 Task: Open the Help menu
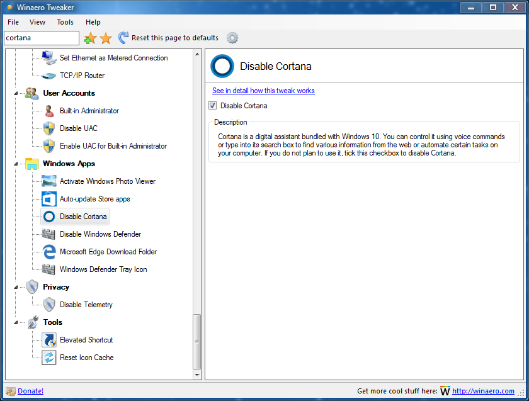93,22
